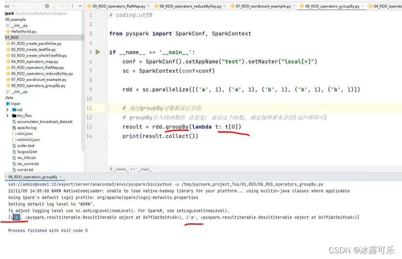Click the highlighted 'b' in console output
Screen dimensions: 402x259
tap(16, 218)
